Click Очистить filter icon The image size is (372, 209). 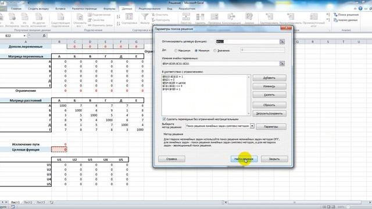tap(160, 15)
